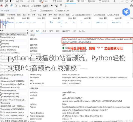
Task: Switch to the 欢迎 tab
Action: tap(20, 1)
